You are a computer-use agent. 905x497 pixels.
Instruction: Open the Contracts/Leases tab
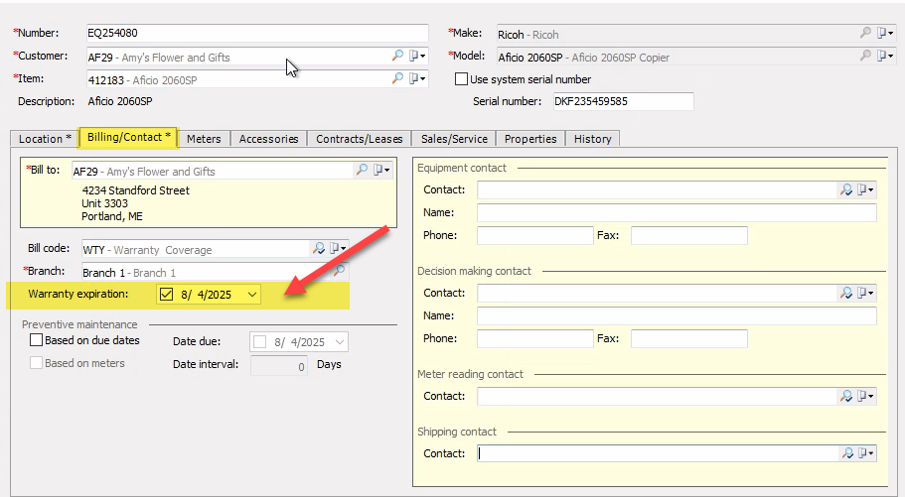(359, 139)
